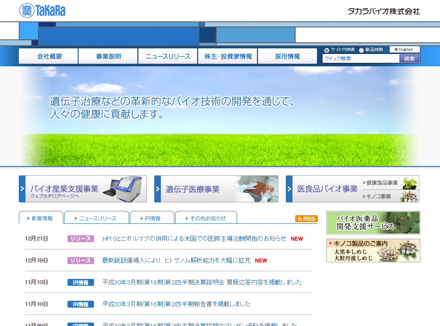The height and width of the screenshot is (326, 440).
Task: Click NEW label on 12月19日 item
Action: pyautogui.click(x=261, y=261)
